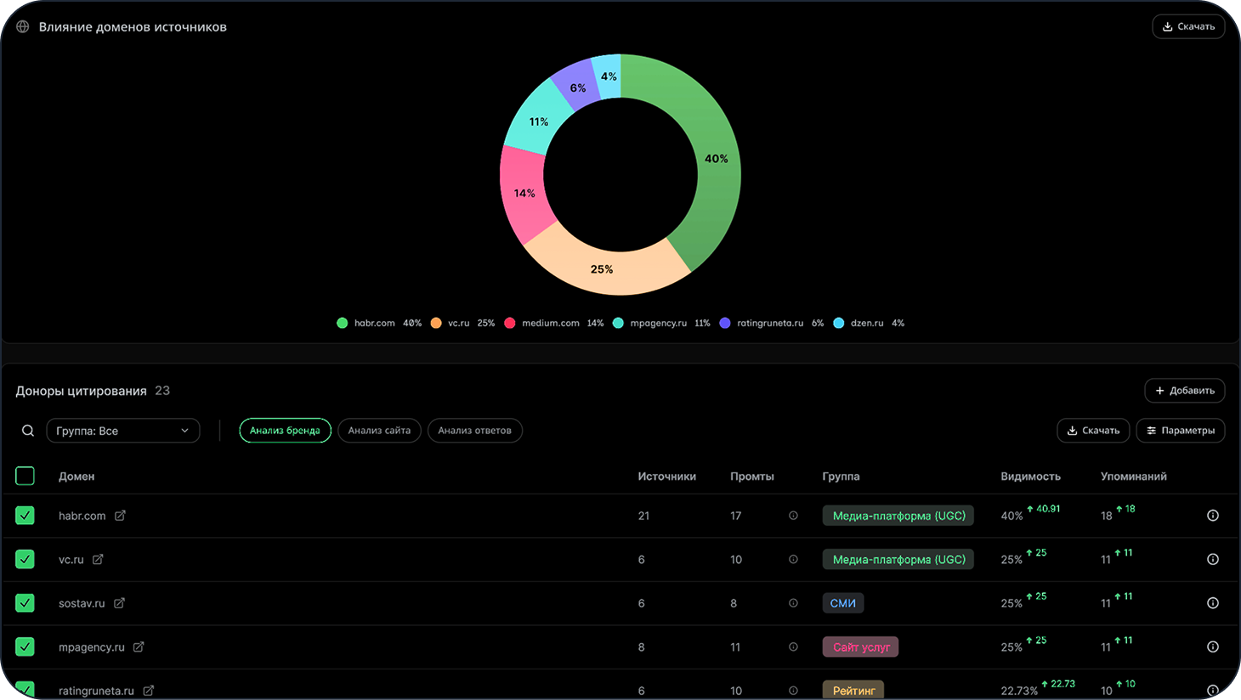Viewport: 1241px width, 700px height.
Task: Open vc.ru external link icon
Action: 99,559
